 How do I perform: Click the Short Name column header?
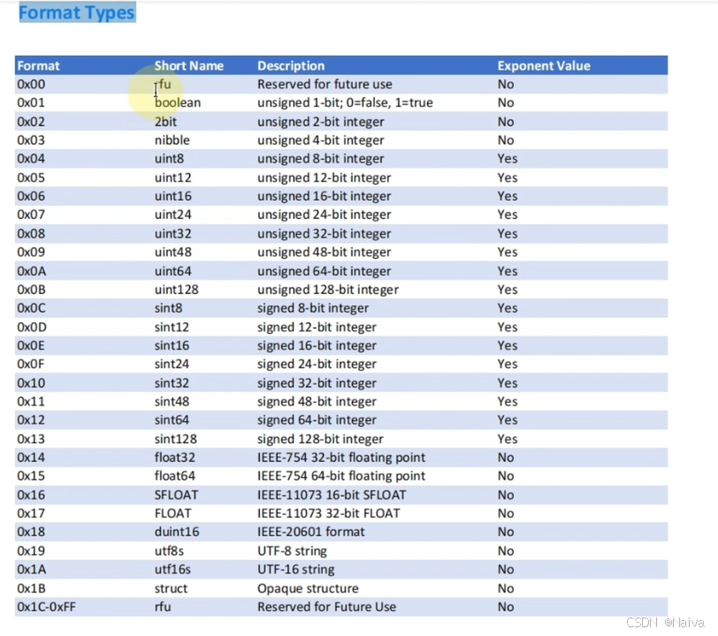pos(188,65)
